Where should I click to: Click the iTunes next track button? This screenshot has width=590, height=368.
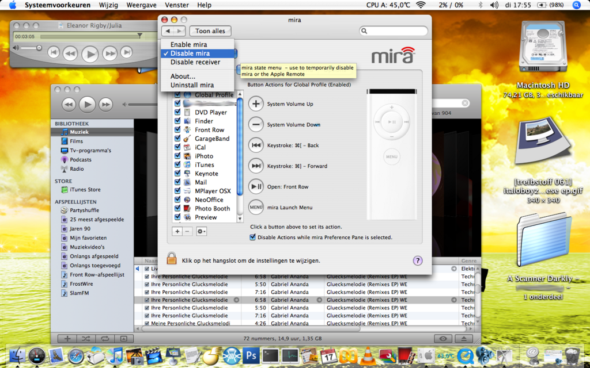pos(106,105)
